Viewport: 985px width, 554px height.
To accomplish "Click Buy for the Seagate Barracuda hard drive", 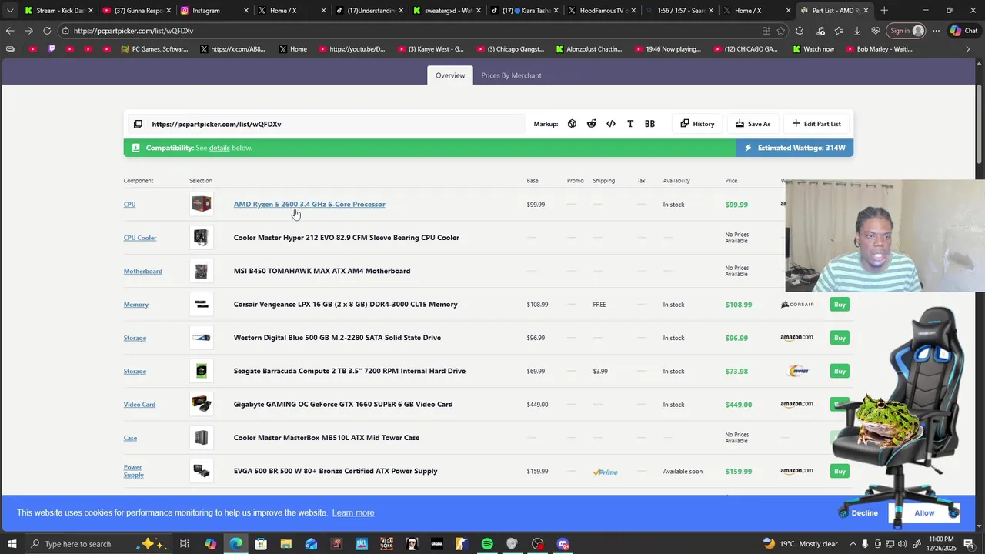I will pyautogui.click(x=840, y=371).
